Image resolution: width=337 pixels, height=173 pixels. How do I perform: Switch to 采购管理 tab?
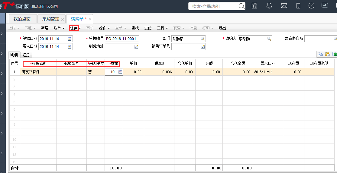[51, 19]
